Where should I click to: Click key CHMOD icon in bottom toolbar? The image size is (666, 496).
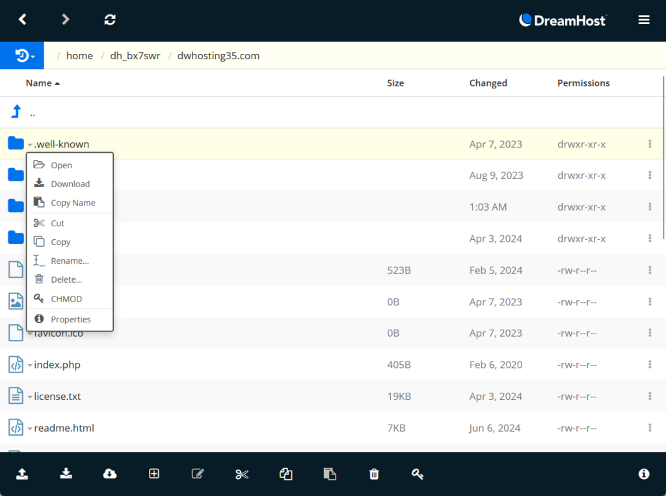418,474
